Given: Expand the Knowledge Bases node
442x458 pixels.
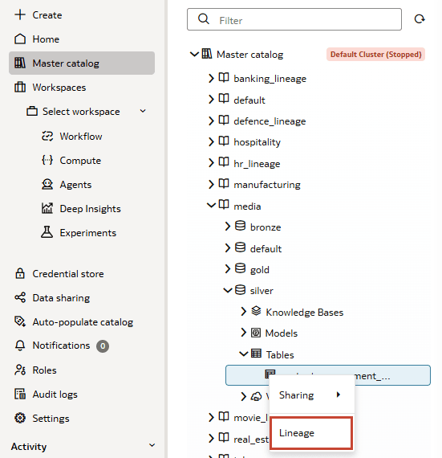Looking at the screenshot, I should coord(243,312).
